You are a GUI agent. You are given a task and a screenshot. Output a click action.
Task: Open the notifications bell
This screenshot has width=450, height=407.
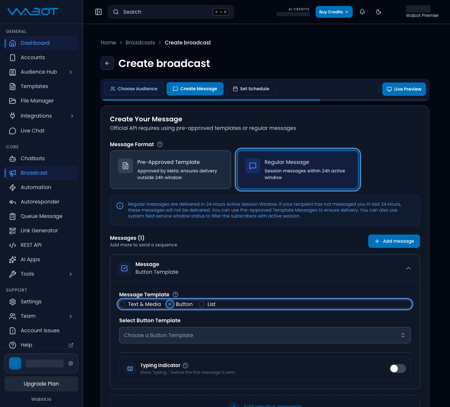tap(362, 12)
